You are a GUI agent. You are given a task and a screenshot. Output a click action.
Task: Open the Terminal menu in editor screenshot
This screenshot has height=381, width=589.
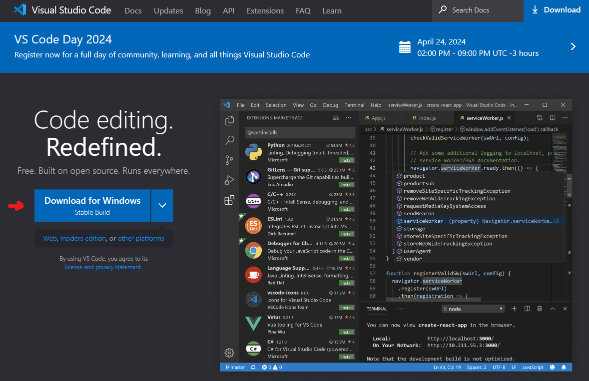[x=354, y=105]
